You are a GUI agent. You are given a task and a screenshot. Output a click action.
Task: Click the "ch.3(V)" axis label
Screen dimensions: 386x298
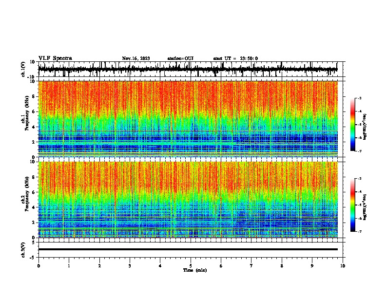(x=23, y=250)
